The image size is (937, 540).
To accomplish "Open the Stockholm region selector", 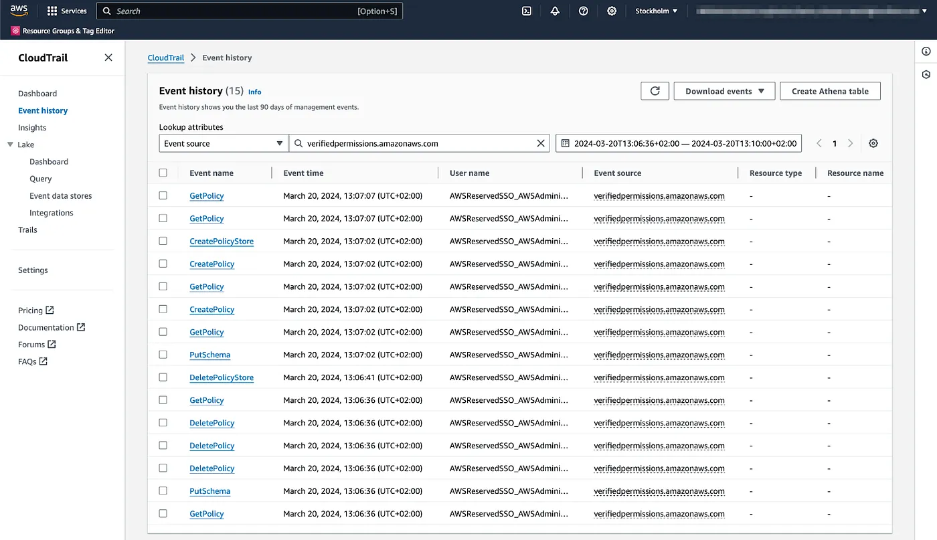I will tap(656, 11).
